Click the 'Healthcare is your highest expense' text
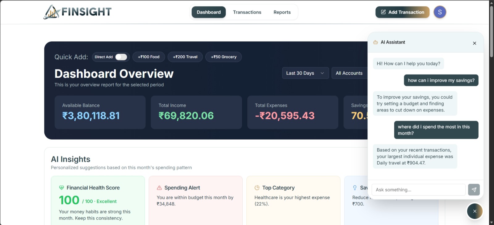This screenshot has height=225, width=494. pos(292,201)
